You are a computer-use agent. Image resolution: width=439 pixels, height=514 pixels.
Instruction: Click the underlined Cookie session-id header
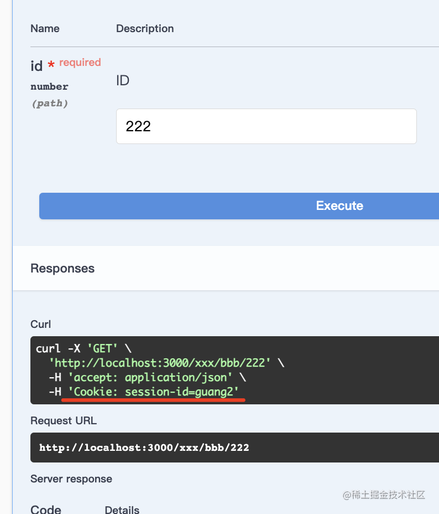click(156, 392)
